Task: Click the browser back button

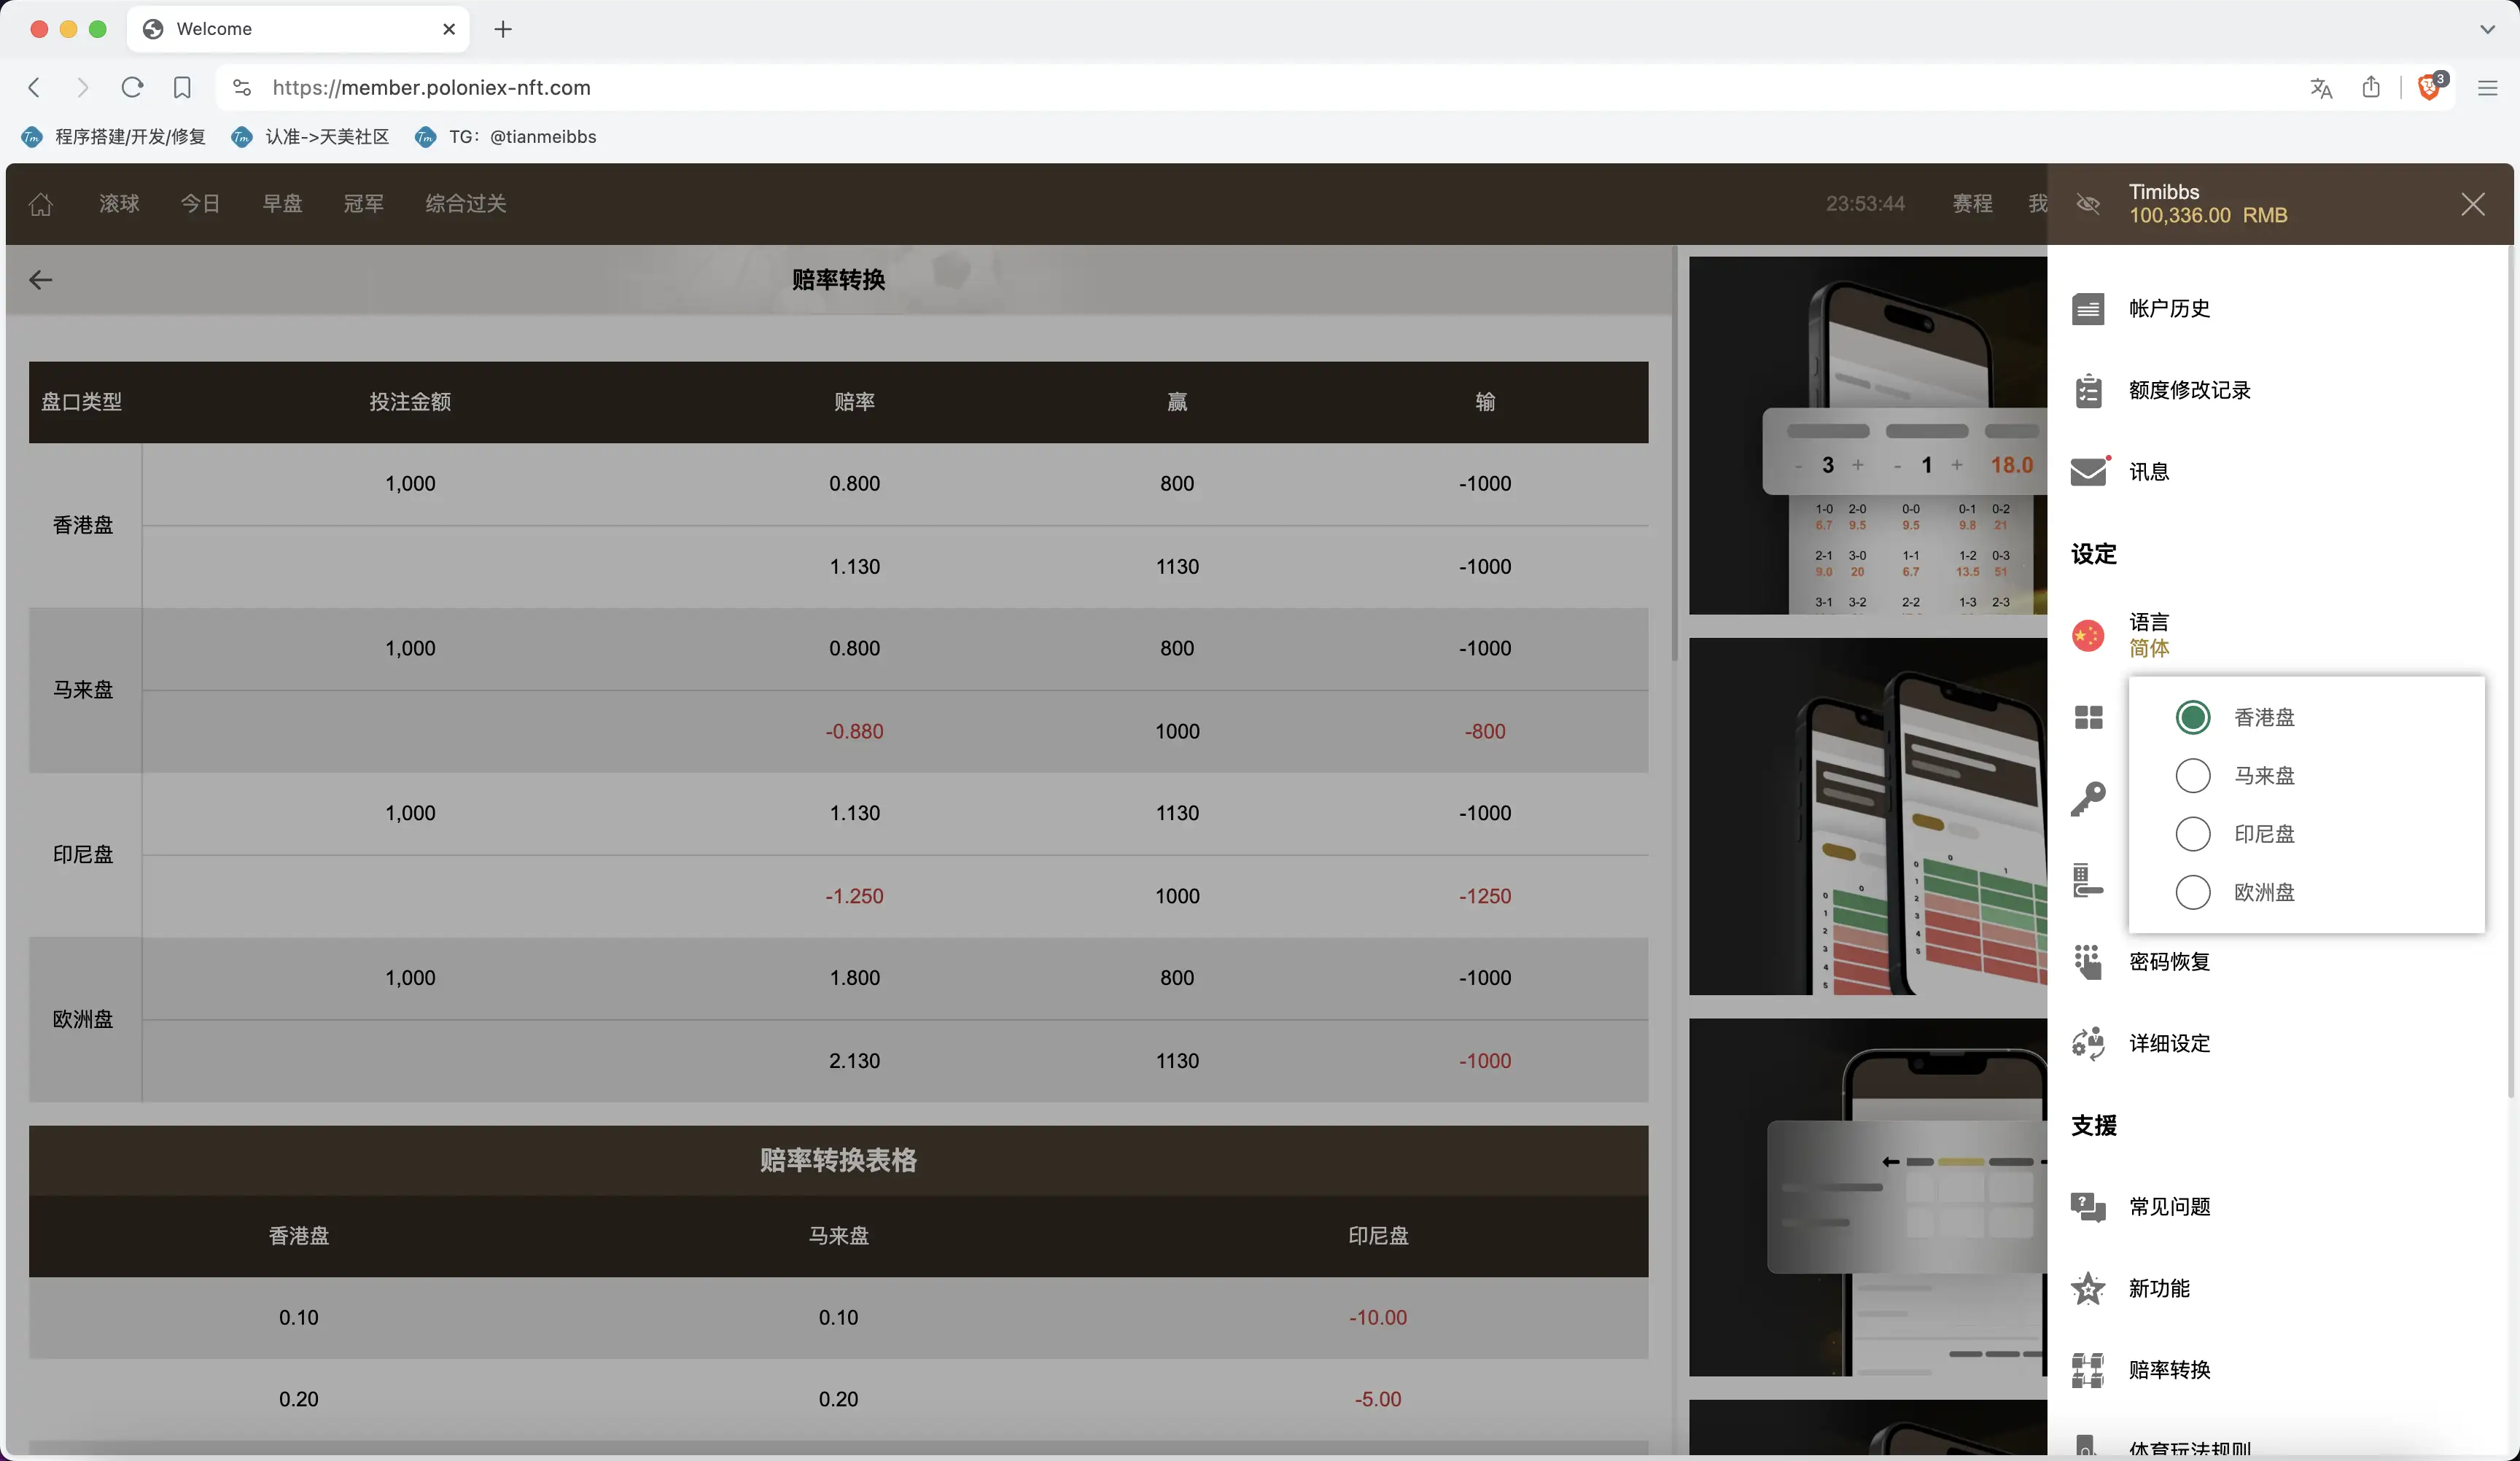Action: tap(34, 88)
